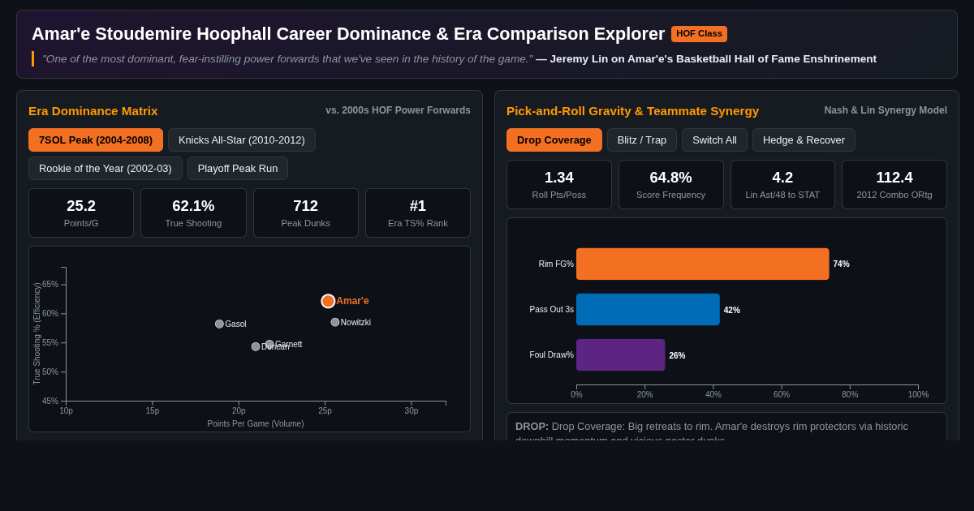974x511 pixels.
Task: Switch to Blitz / Trap coverage
Action: point(642,140)
